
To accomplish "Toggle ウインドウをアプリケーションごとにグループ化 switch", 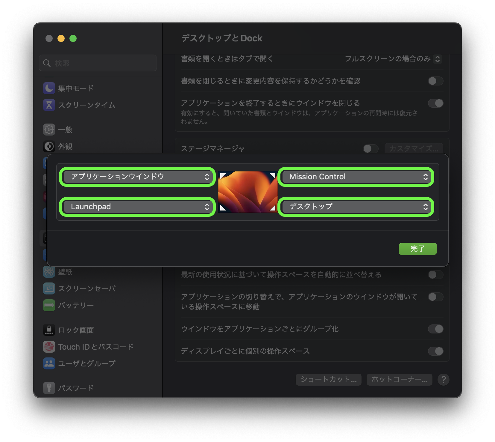I will click(x=435, y=329).
